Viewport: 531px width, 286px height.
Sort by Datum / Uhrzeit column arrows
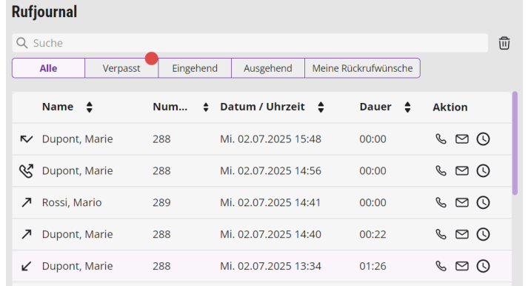[x=321, y=107]
